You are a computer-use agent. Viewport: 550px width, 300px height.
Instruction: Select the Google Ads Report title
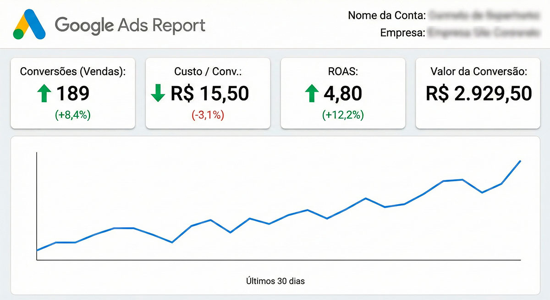point(130,25)
